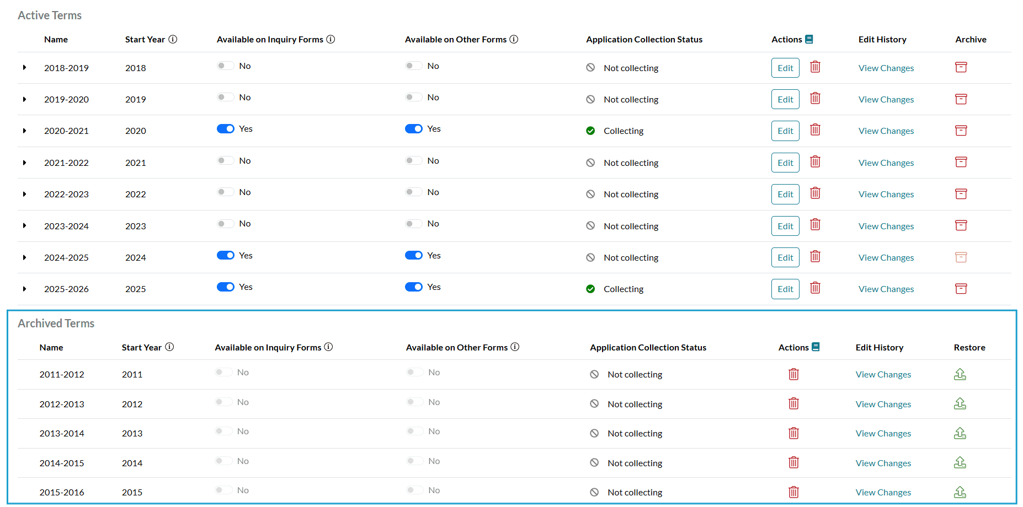The width and height of the screenshot is (1023, 507).
Task: Click trash icon for 2022-2023 term
Action: (815, 193)
